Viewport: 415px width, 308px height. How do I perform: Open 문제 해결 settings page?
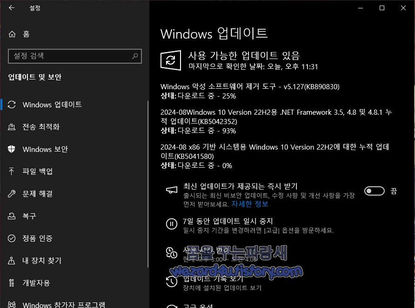(74, 194)
